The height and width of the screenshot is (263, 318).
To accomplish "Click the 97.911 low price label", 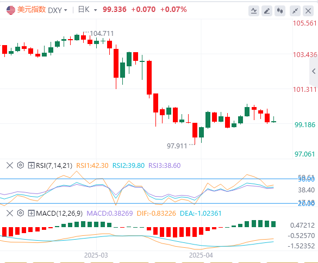I will click(177, 146).
